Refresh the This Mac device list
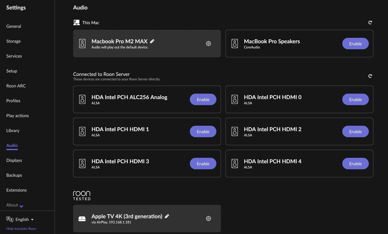Image resolution: width=388 pixels, height=234 pixels. tap(370, 22)
